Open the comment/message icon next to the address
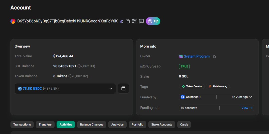 point(141,21)
